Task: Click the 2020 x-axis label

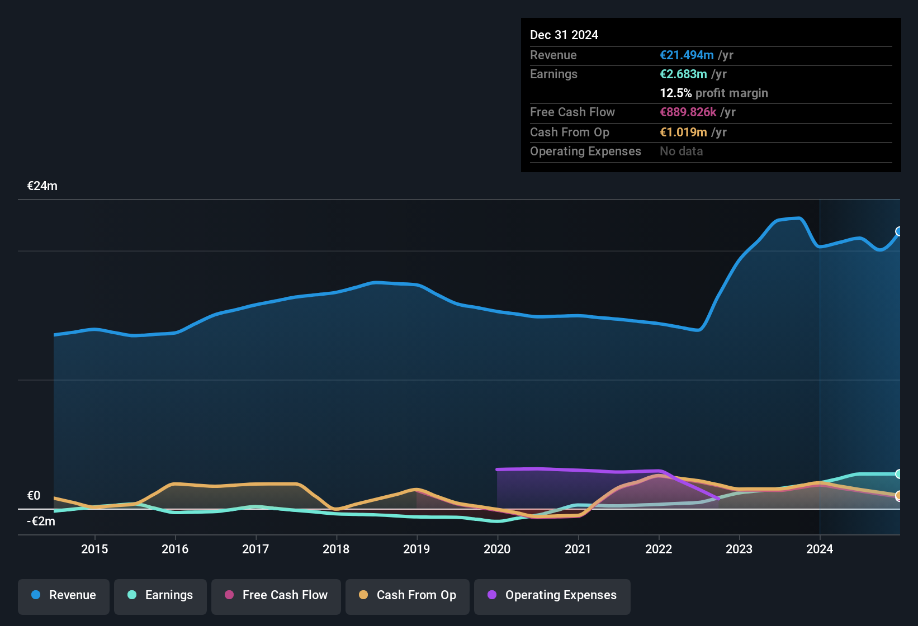Action: [497, 549]
